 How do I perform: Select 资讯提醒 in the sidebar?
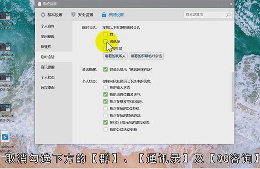tap(54, 67)
